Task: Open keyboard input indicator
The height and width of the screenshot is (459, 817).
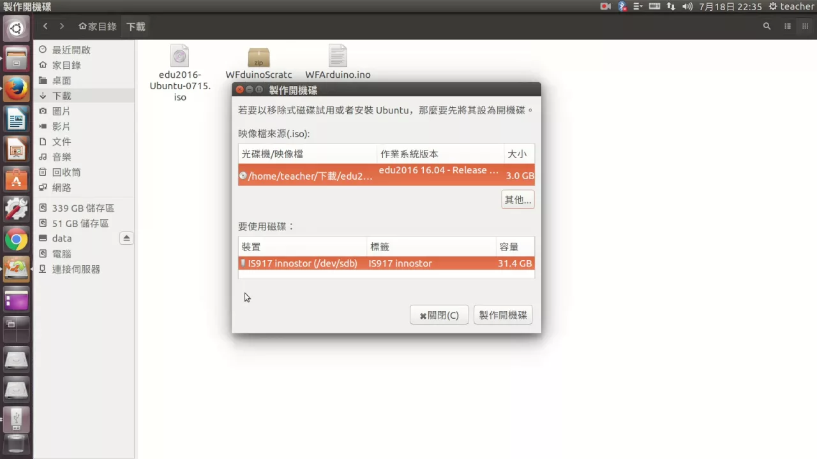Action: (654, 6)
